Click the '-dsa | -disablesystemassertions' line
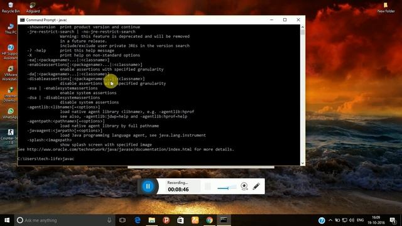 63,98
